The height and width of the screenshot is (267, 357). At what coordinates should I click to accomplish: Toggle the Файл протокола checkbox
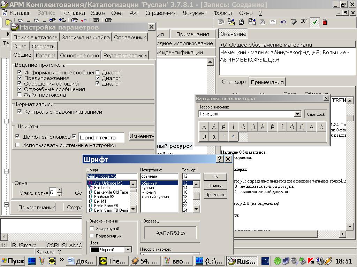pyautogui.click(x=20, y=95)
